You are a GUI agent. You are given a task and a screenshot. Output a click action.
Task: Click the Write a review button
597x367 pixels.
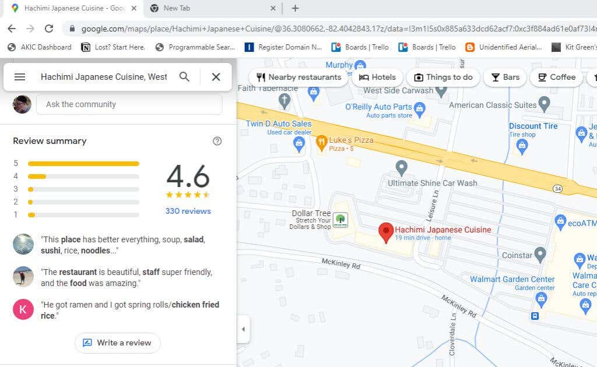tap(117, 343)
